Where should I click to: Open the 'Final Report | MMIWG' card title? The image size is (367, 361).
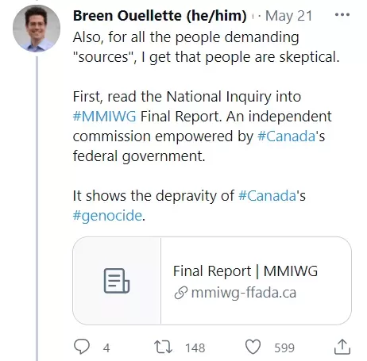click(x=245, y=271)
